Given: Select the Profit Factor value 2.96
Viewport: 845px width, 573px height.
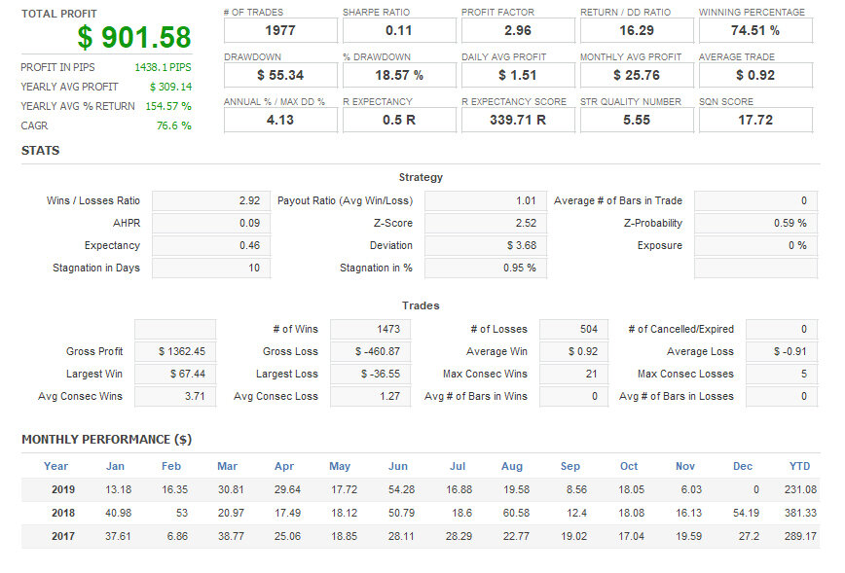Looking at the screenshot, I should click(x=518, y=31).
